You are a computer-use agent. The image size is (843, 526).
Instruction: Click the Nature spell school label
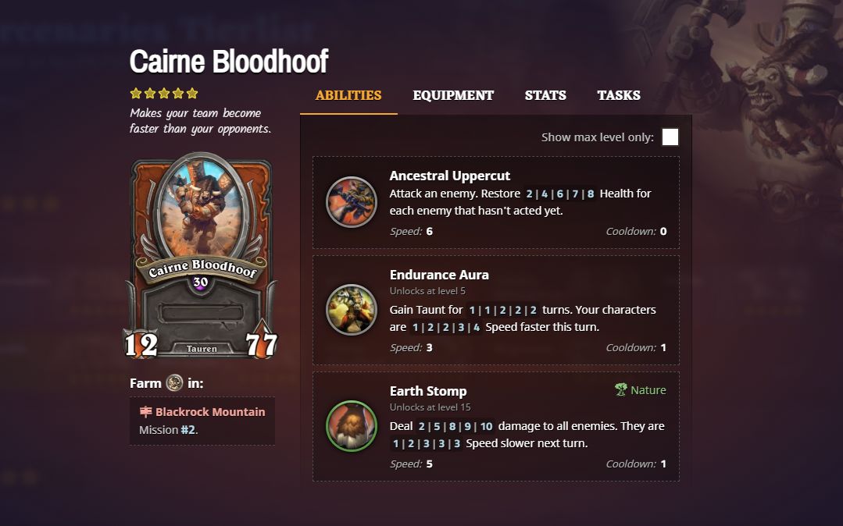(x=648, y=390)
